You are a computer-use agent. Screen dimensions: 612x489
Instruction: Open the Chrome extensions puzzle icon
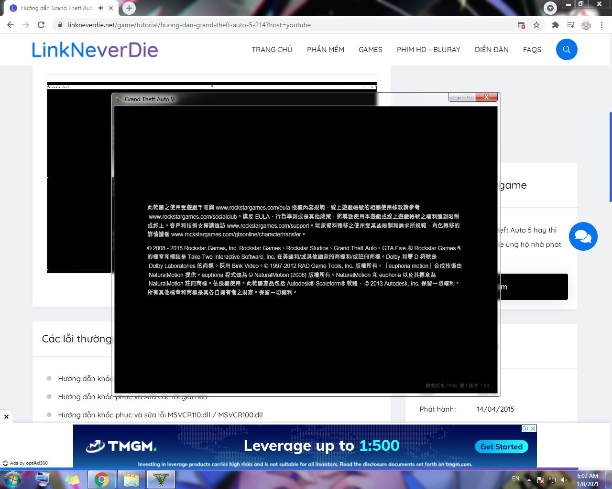555,25
